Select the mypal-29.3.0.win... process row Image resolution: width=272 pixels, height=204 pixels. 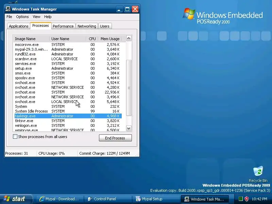click(68, 49)
